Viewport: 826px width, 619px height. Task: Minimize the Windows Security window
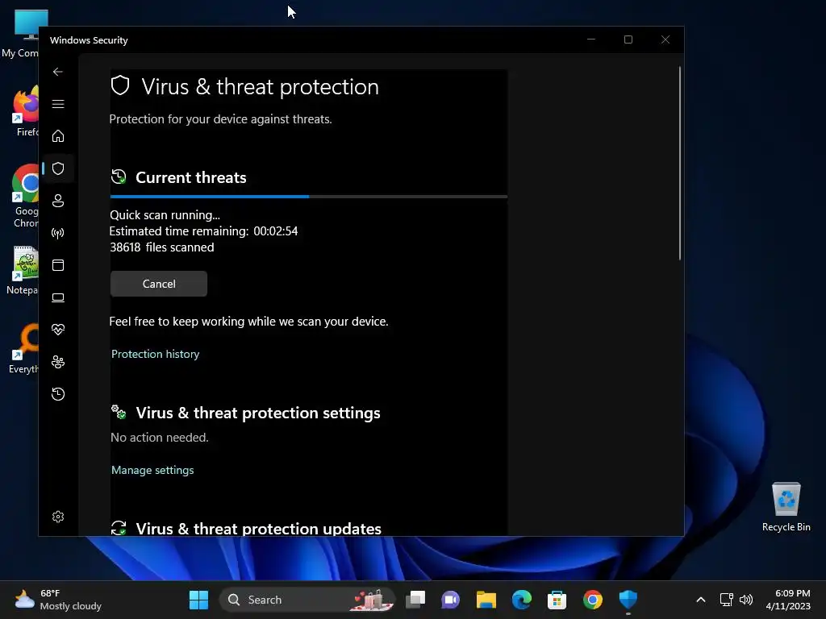click(591, 40)
